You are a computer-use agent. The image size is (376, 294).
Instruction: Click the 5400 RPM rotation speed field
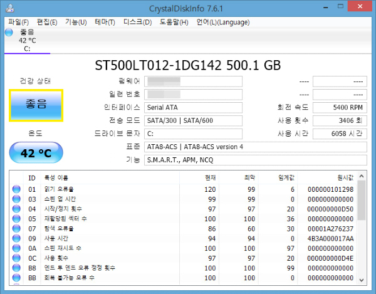[x=340, y=107]
